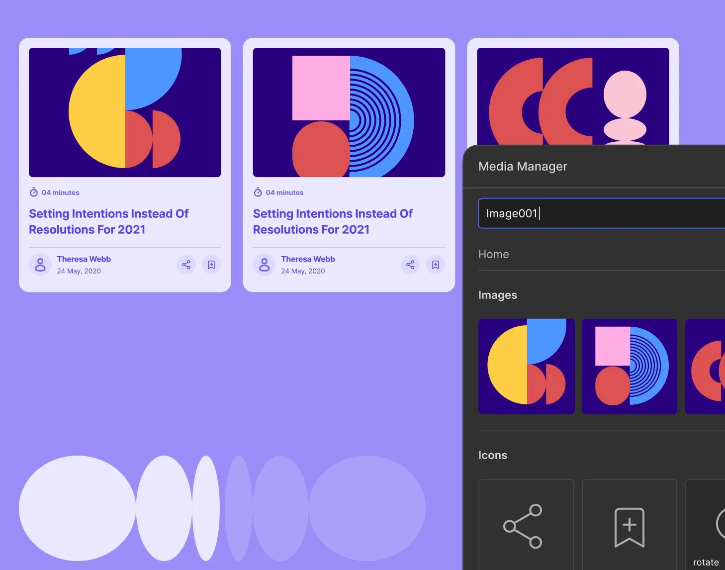Open the author avatar on the pink-square card

tap(265, 265)
